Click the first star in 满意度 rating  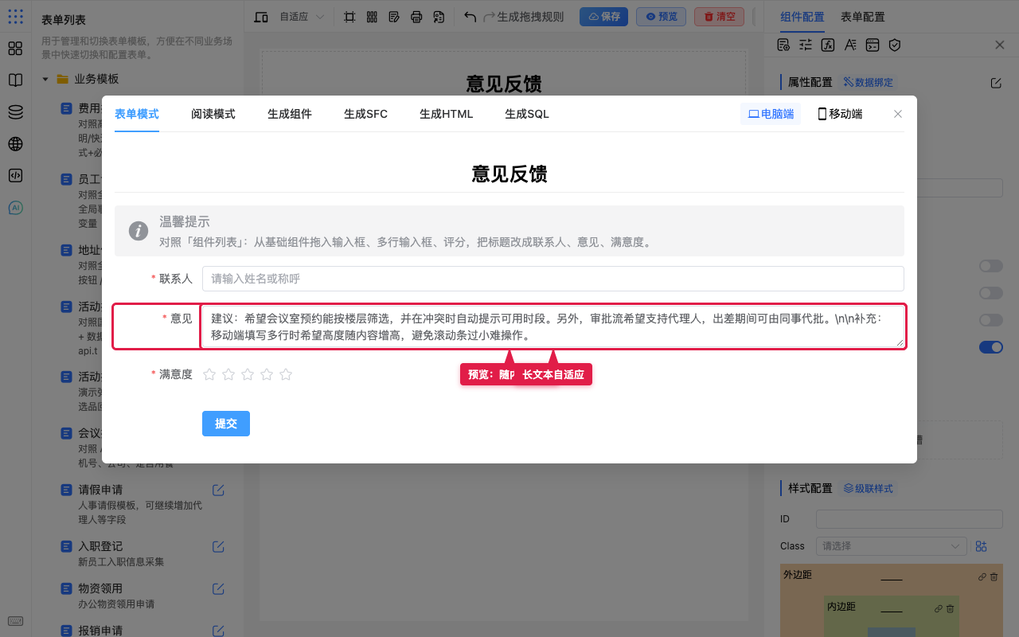pos(209,374)
